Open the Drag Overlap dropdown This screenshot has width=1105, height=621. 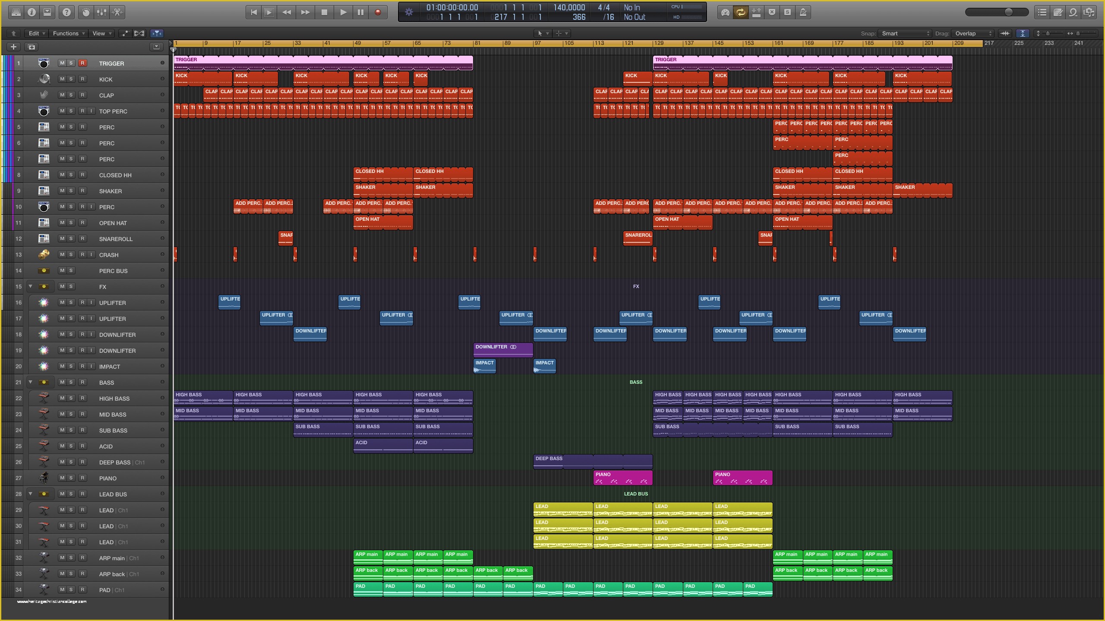click(x=972, y=33)
